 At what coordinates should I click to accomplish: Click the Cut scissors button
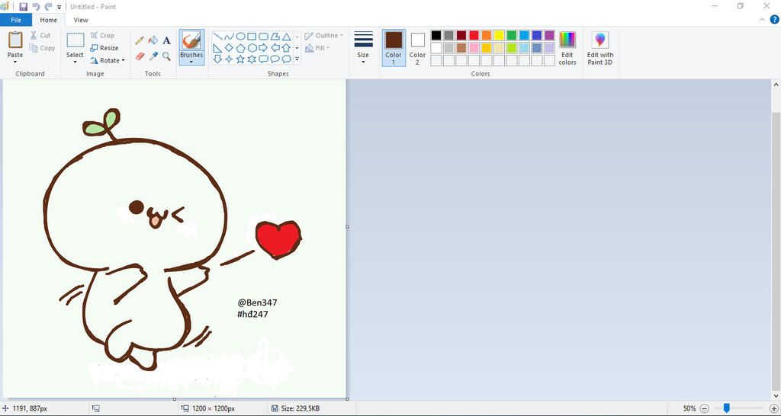[x=40, y=35]
